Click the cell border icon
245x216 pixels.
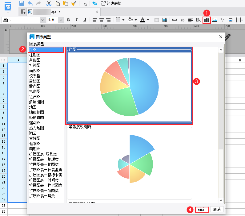click(x=118, y=20)
